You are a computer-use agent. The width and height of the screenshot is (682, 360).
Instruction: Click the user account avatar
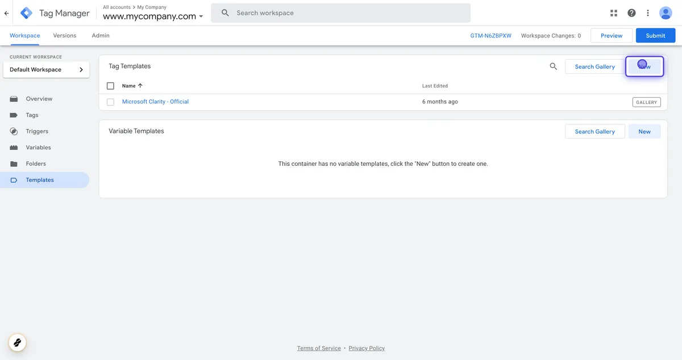pos(666,13)
